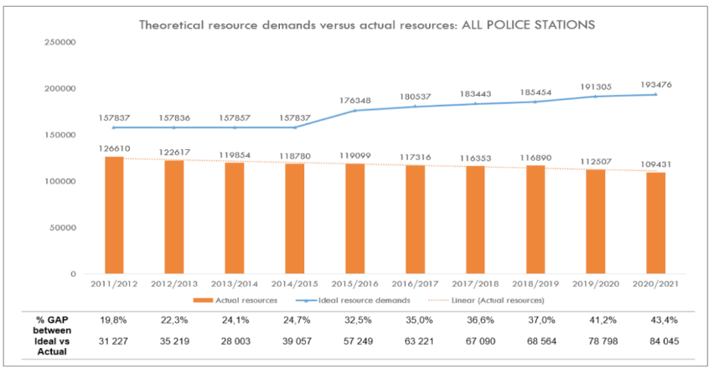Click the 2014/2015 x-axis label

[294, 284]
